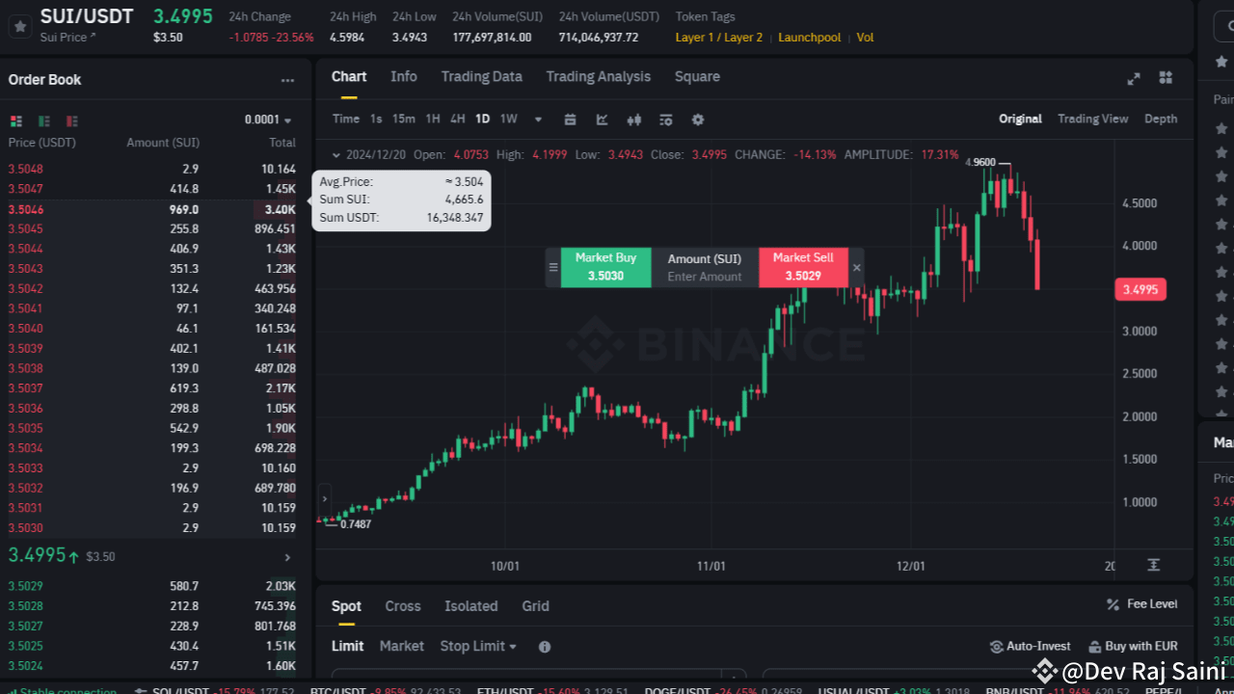The height and width of the screenshot is (694, 1234).
Task: Open order book precision 0.0001 dropdown
Action: (268, 120)
